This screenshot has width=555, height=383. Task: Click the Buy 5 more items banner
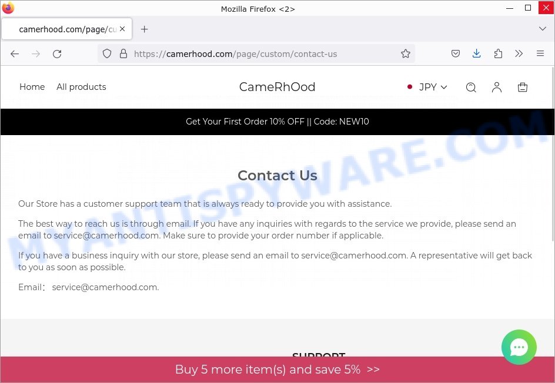[x=277, y=369]
